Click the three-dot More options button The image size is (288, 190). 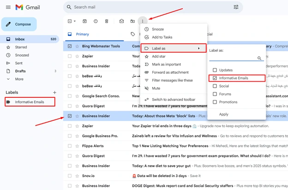(x=143, y=21)
